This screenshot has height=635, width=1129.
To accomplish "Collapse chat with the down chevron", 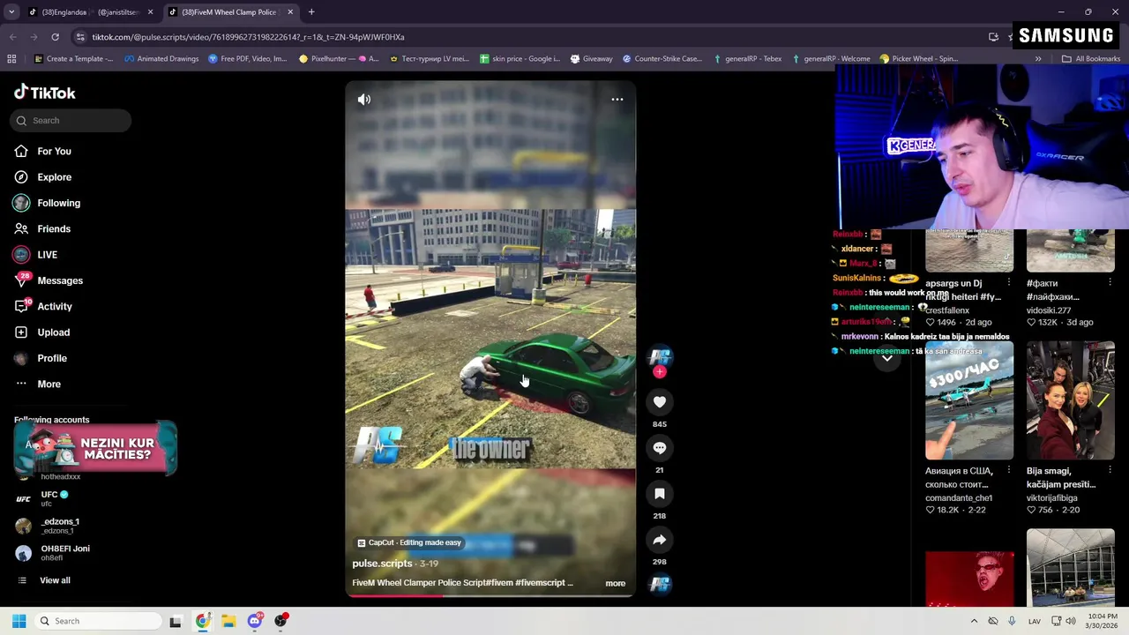I will click(887, 358).
